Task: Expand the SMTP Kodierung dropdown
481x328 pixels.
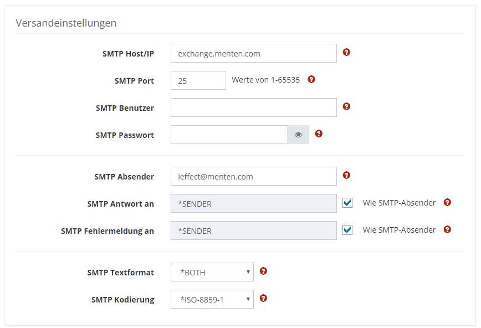Action: pyautogui.click(x=212, y=299)
